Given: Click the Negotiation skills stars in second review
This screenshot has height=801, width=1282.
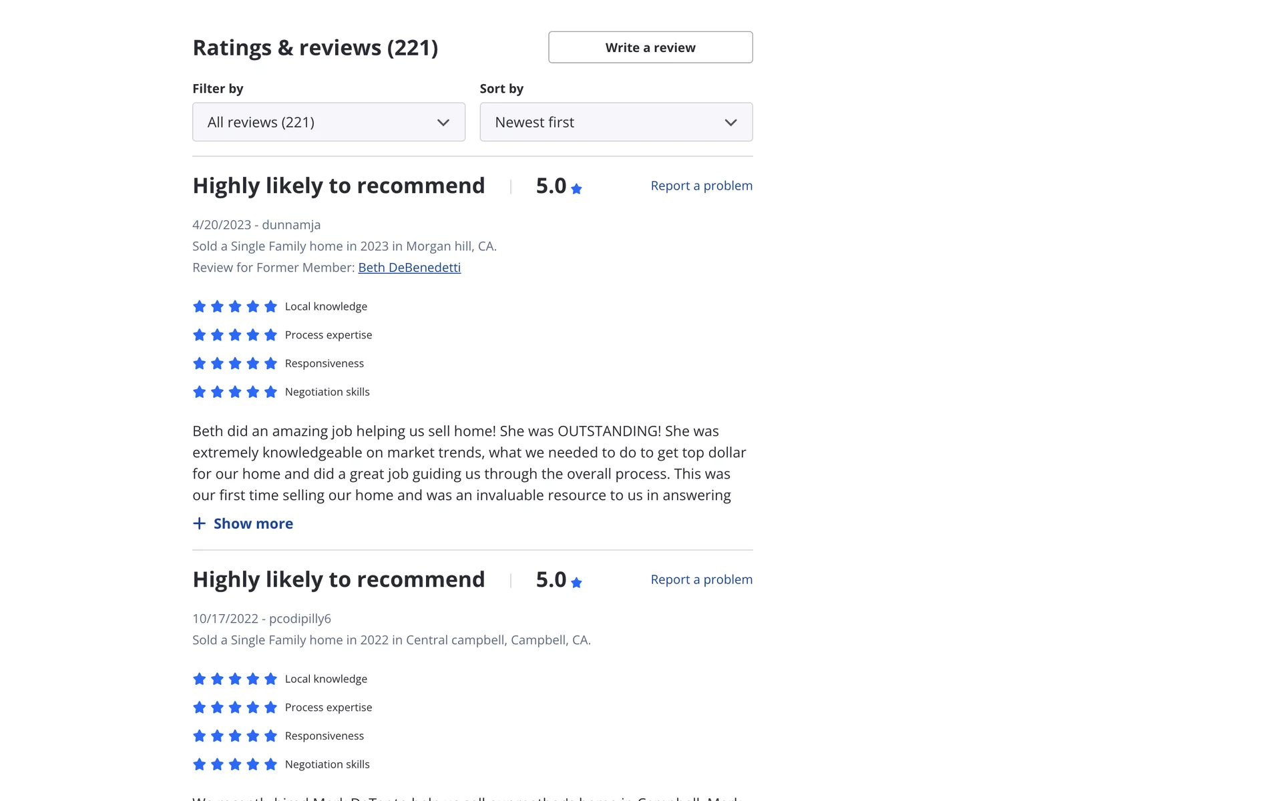Looking at the screenshot, I should 234,764.
